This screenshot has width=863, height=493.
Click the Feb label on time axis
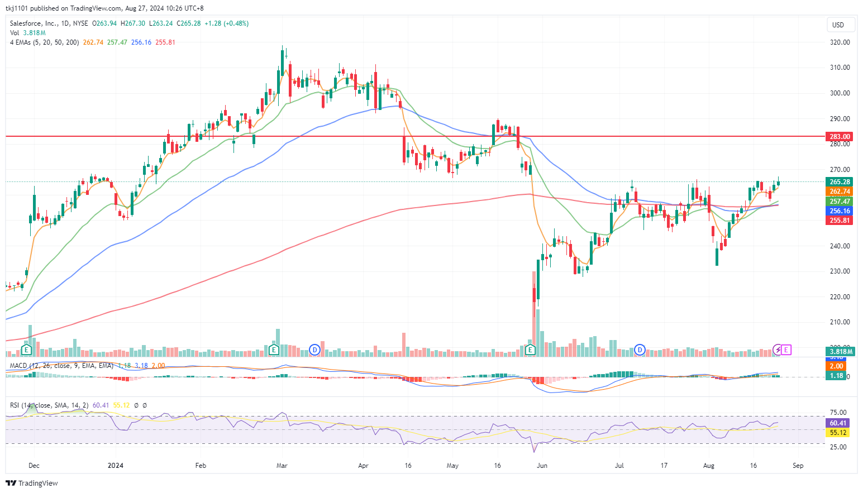pyautogui.click(x=201, y=466)
